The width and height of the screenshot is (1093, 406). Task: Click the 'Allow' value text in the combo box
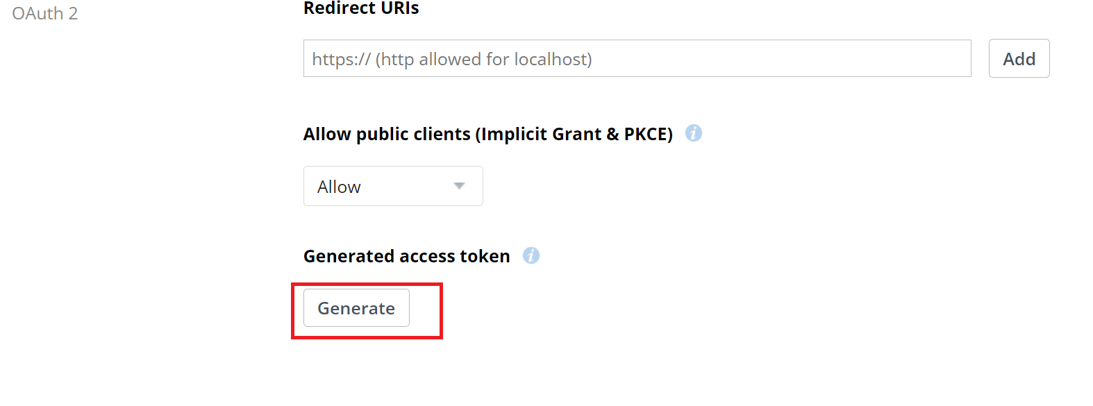(339, 187)
